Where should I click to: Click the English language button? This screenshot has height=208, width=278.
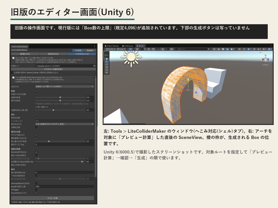coord(90,50)
